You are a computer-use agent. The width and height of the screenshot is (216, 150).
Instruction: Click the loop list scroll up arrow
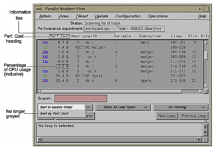(x=206, y=42)
